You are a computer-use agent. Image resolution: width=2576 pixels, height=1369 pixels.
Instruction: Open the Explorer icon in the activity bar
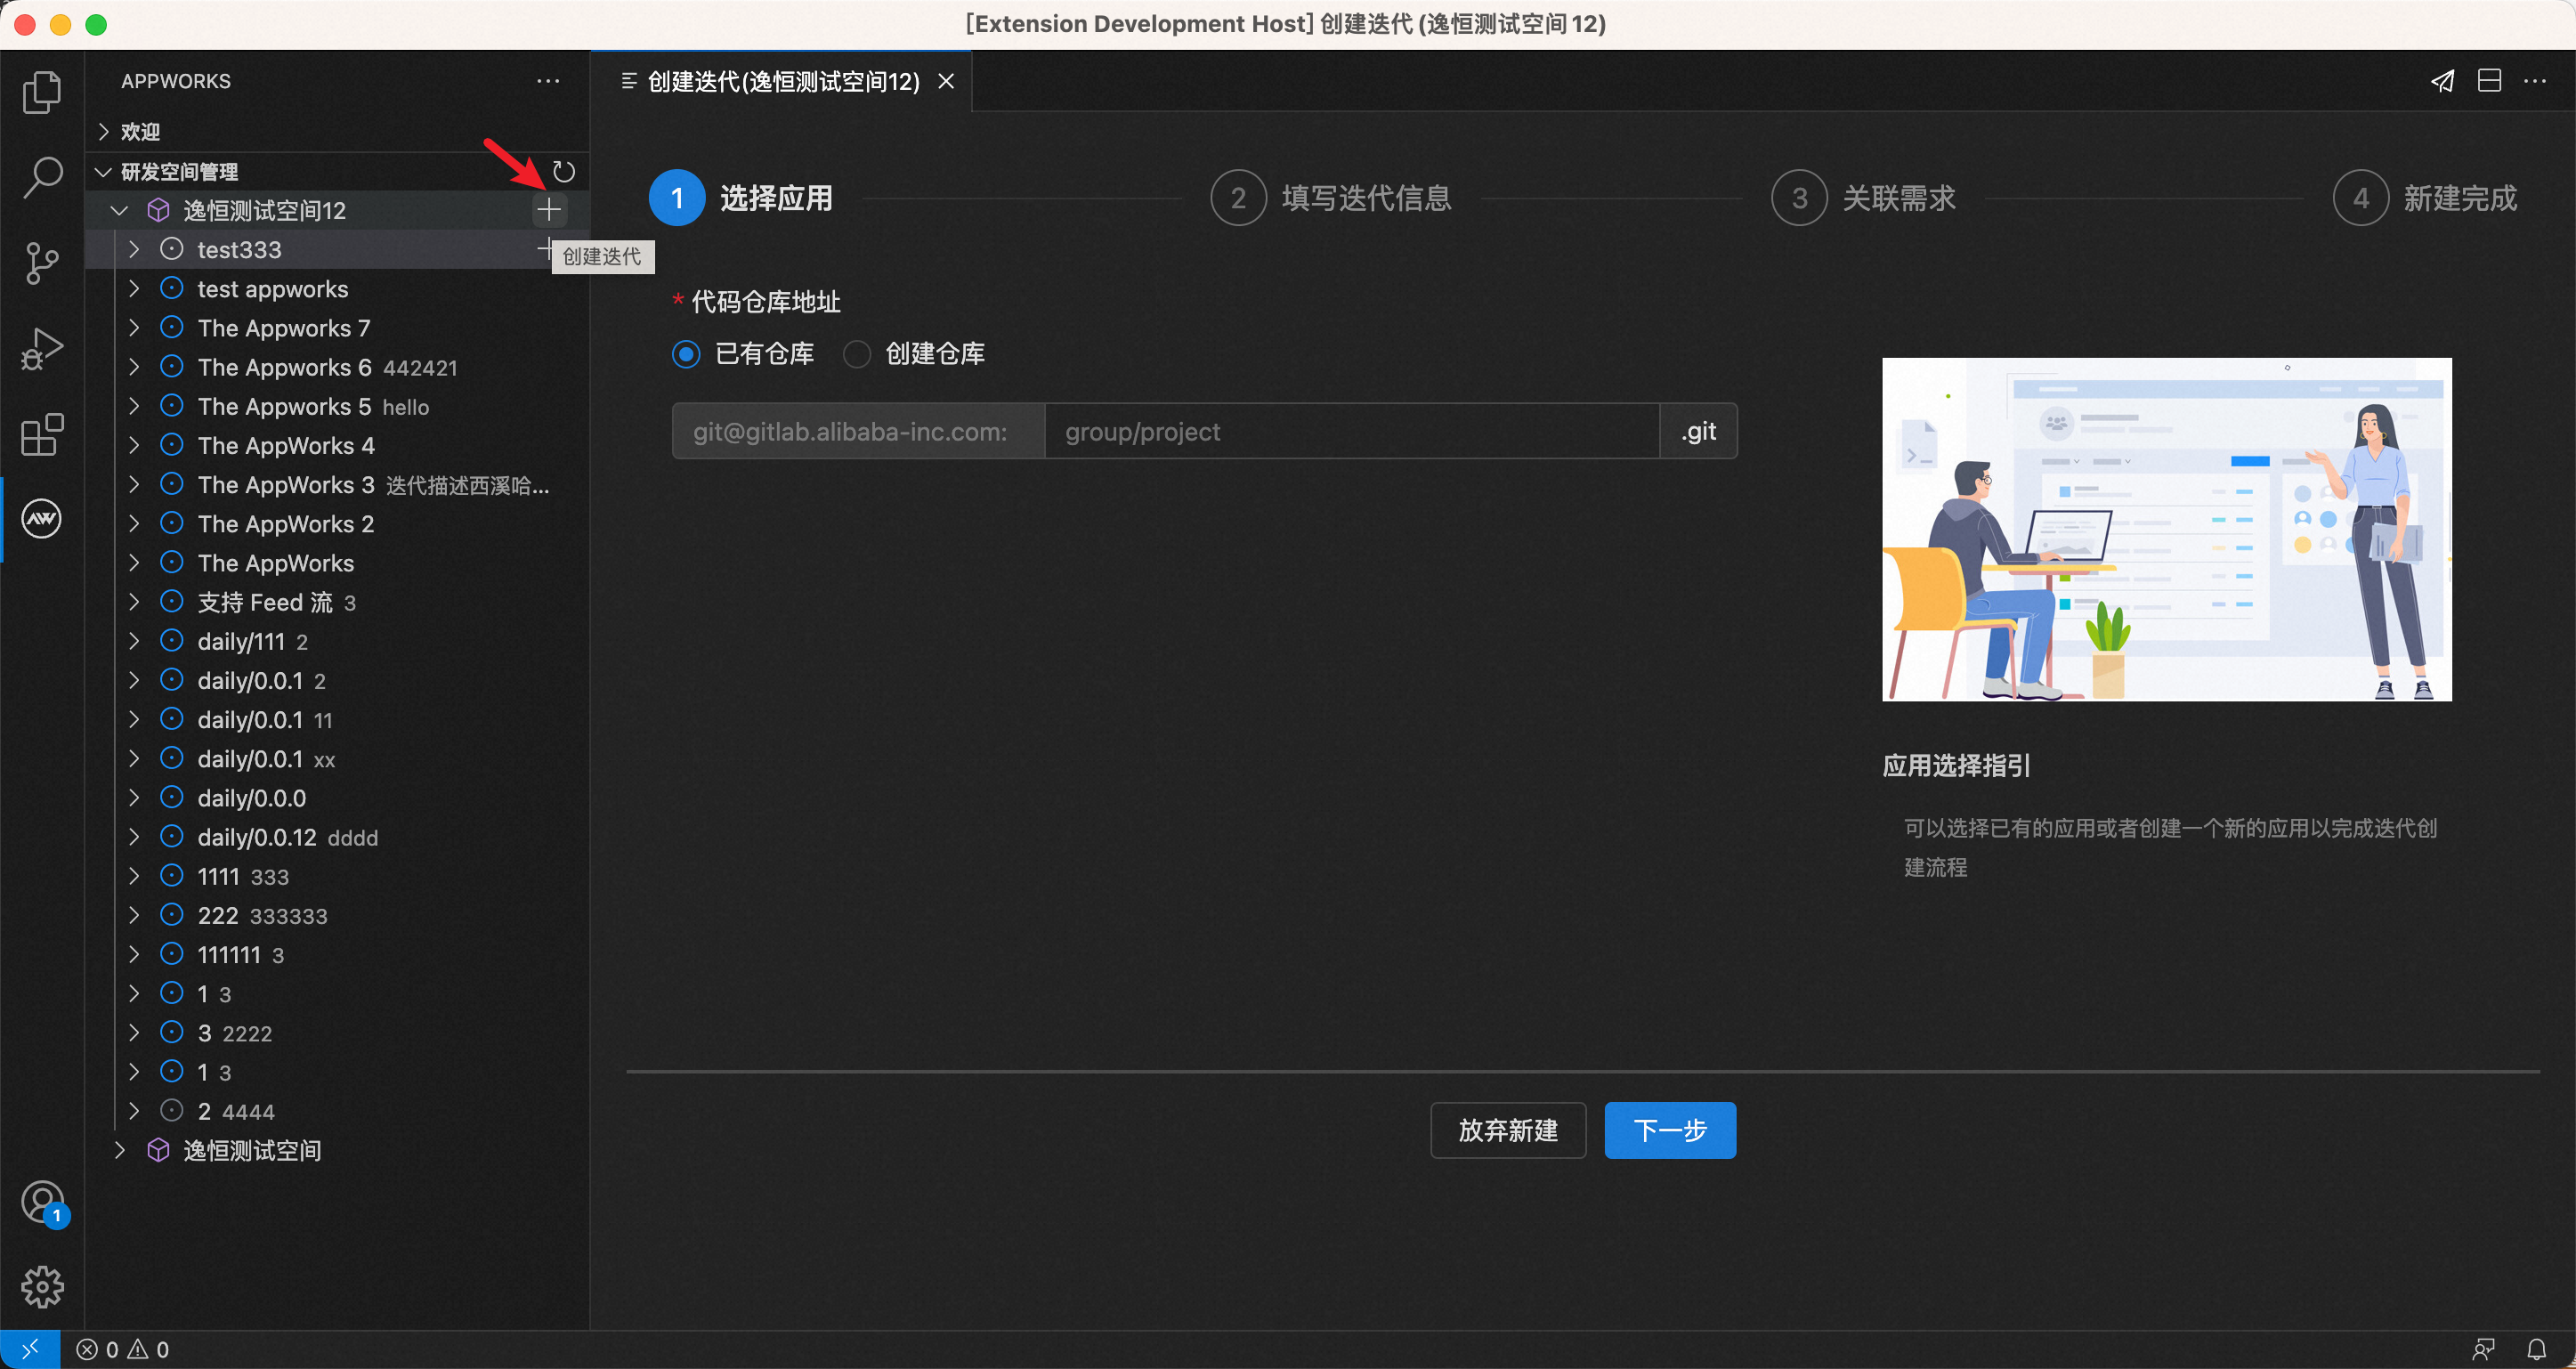tap(43, 91)
